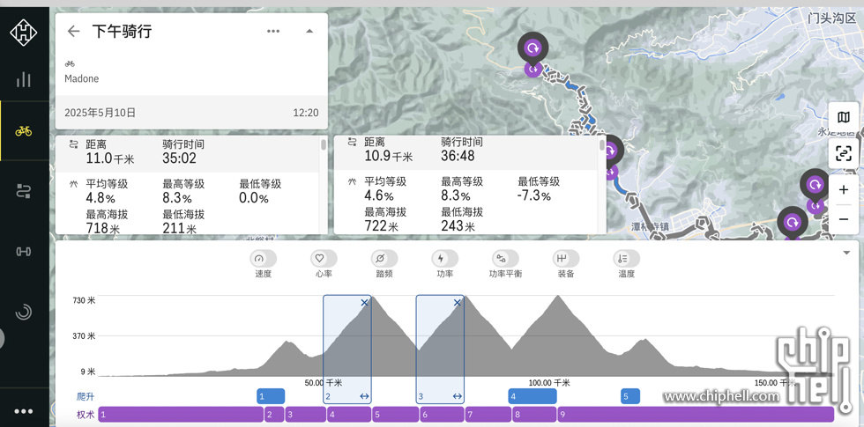This screenshot has height=427, width=864.
Task: Toggle 速度 speed chart overlay
Action: pyautogui.click(x=263, y=259)
